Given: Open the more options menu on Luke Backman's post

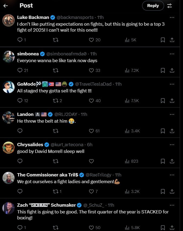Looking at the screenshot, I should point(172,17).
